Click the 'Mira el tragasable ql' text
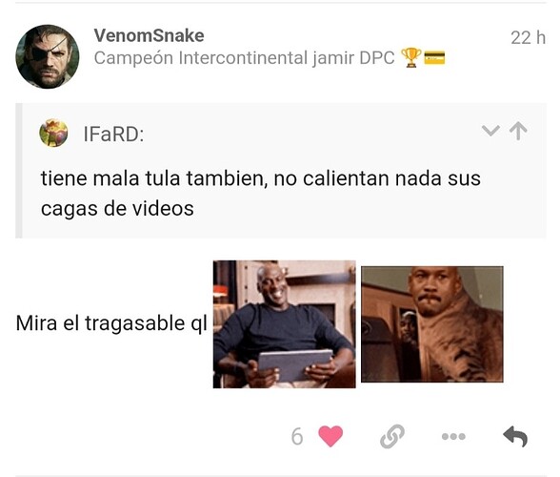This screenshot has width=560, height=477. pos(111,323)
